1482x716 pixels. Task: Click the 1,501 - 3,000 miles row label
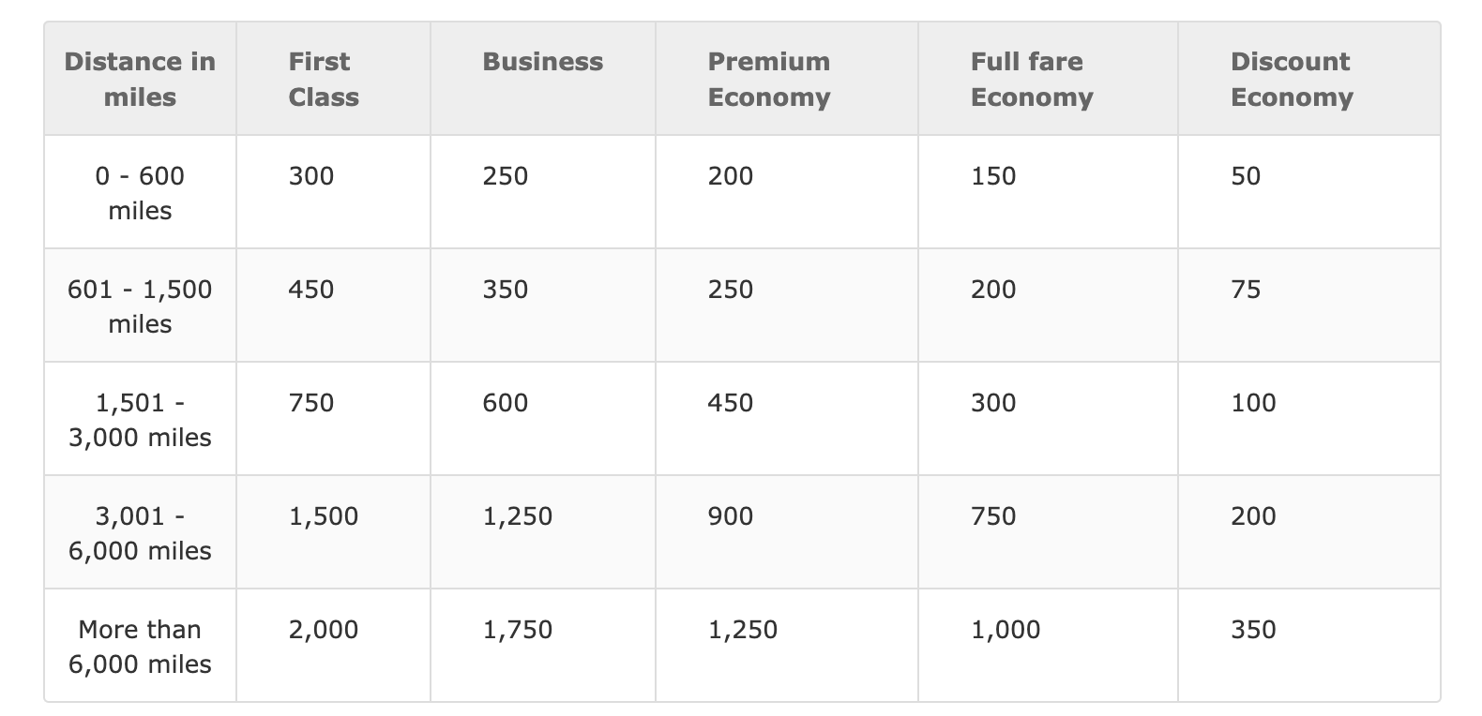[140, 420]
